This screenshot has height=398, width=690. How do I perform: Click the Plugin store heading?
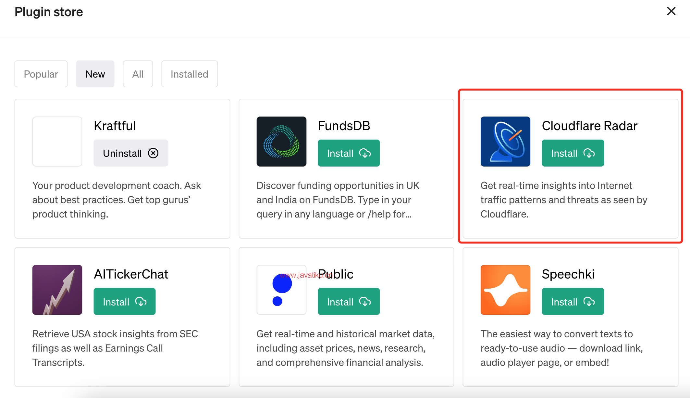tap(49, 12)
